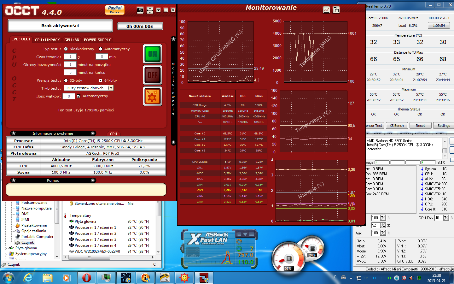Click the RealTemp Sensor Test button
Image resolution: width=454 pixels, height=284 pixels.
[x=375, y=126]
